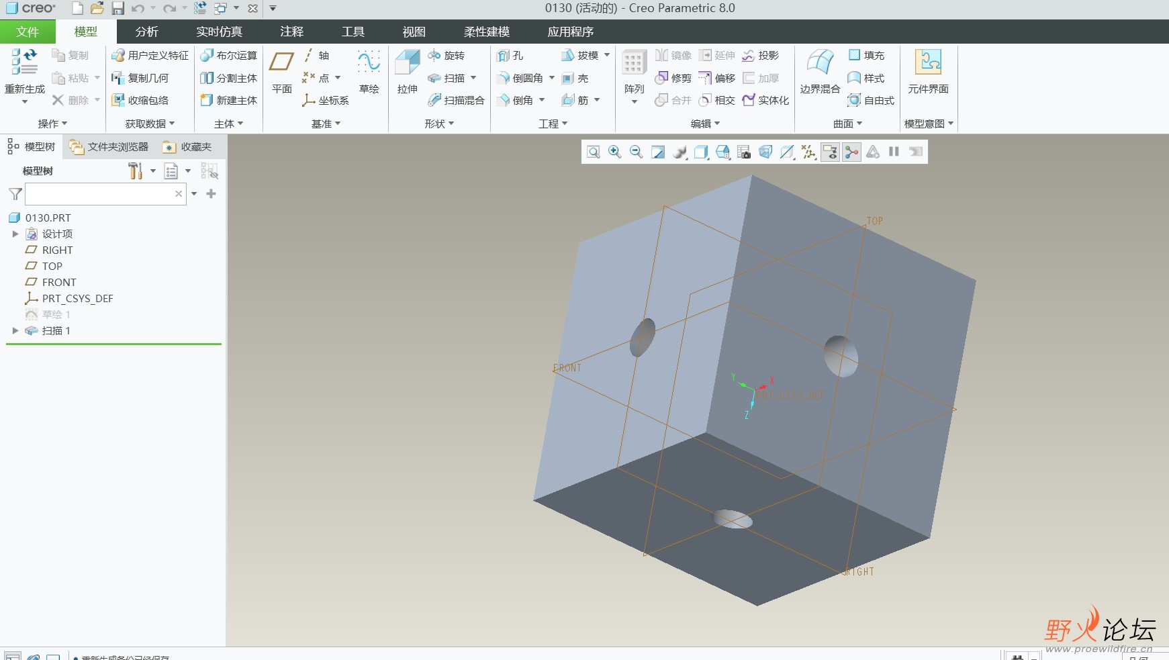1169x660 pixels.
Task: Toggle the model tree hidden-items visibility icon
Action: (x=209, y=171)
